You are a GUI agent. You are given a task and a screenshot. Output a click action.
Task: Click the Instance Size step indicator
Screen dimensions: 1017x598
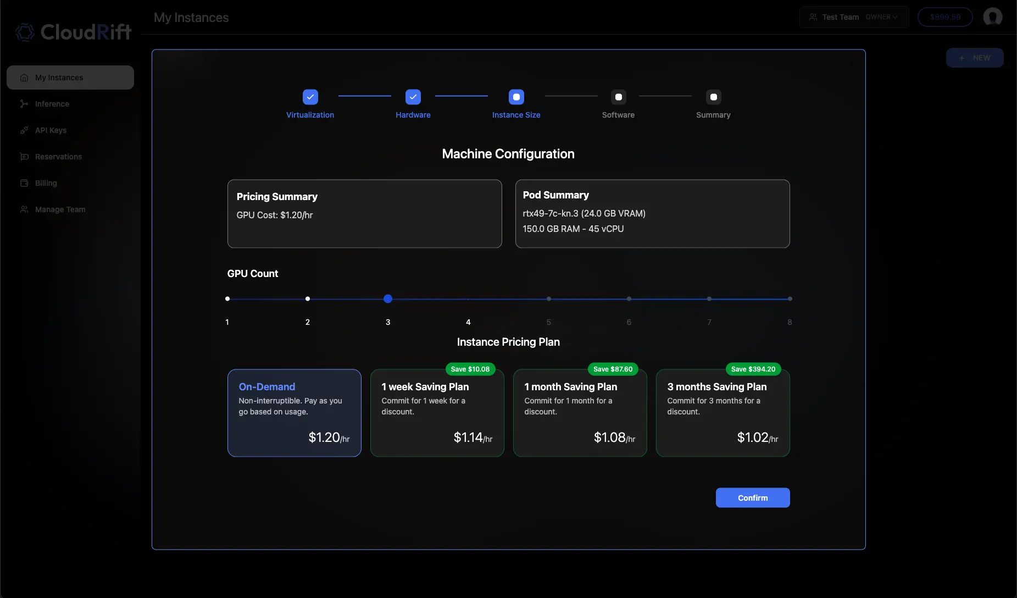coord(516,97)
